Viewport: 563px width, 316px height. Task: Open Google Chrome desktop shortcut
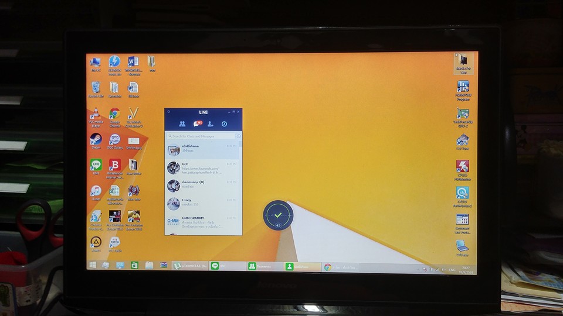point(114,118)
